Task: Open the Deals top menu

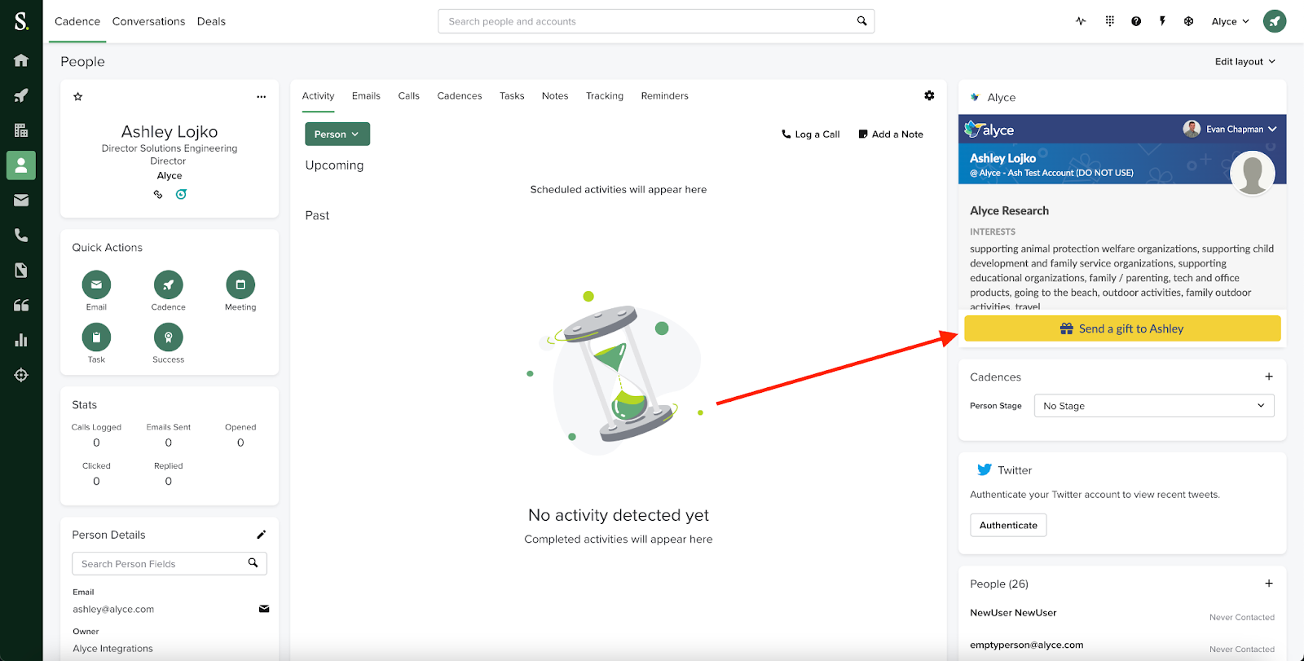Action: (211, 21)
